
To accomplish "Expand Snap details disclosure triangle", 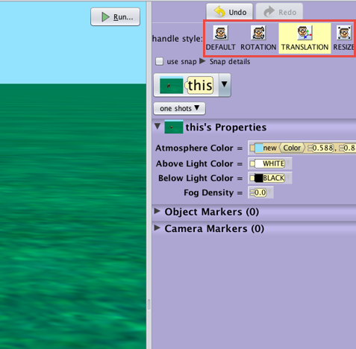I will point(202,61).
